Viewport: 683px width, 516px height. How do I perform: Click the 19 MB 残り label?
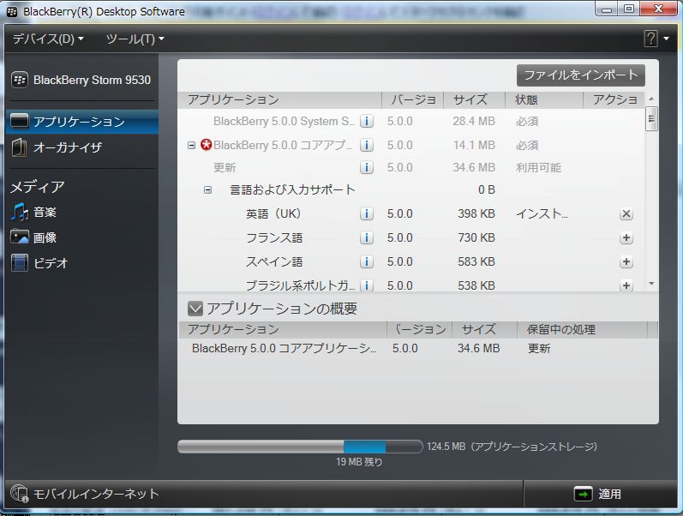point(359,462)
